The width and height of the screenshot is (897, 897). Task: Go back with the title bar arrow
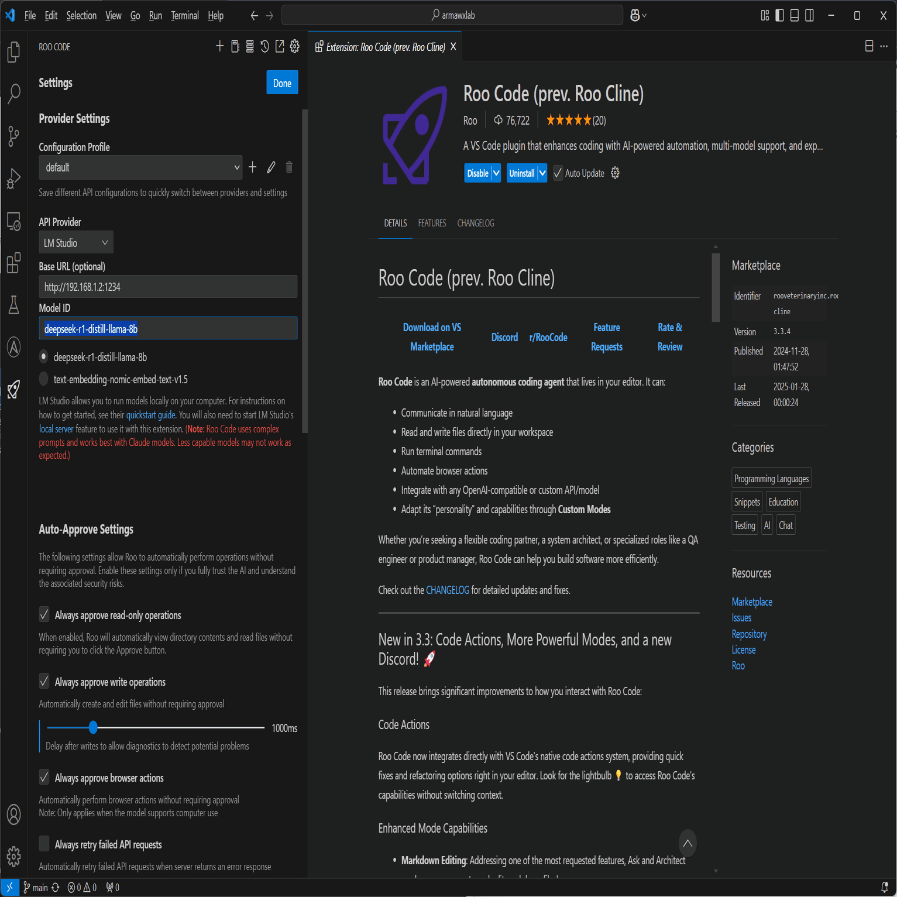(254, 16)
